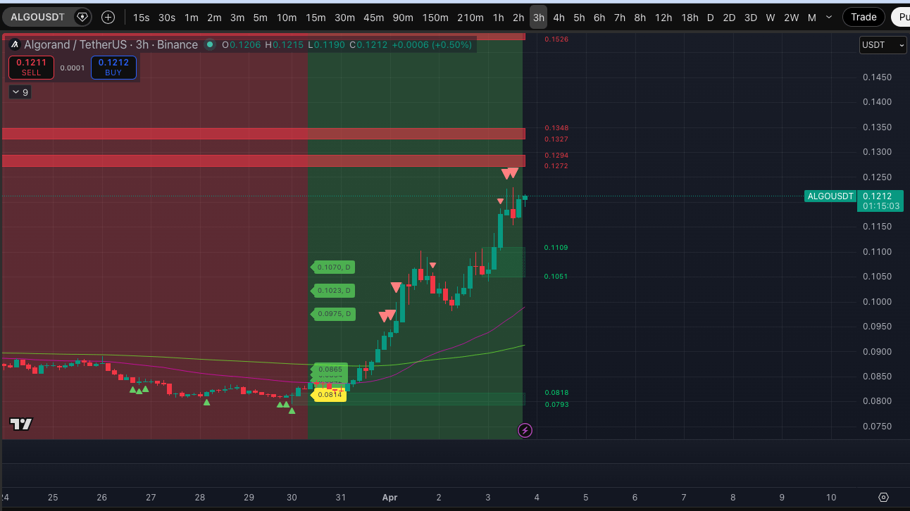Click the green 0.1051 level value
The height and width of the screenshot is (511, 910).
pyautogui.click(x=556, y=277)
